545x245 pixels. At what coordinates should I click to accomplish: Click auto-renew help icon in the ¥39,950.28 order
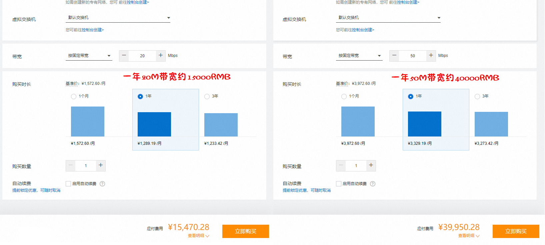pyautogui.click(x=373, y=184)
